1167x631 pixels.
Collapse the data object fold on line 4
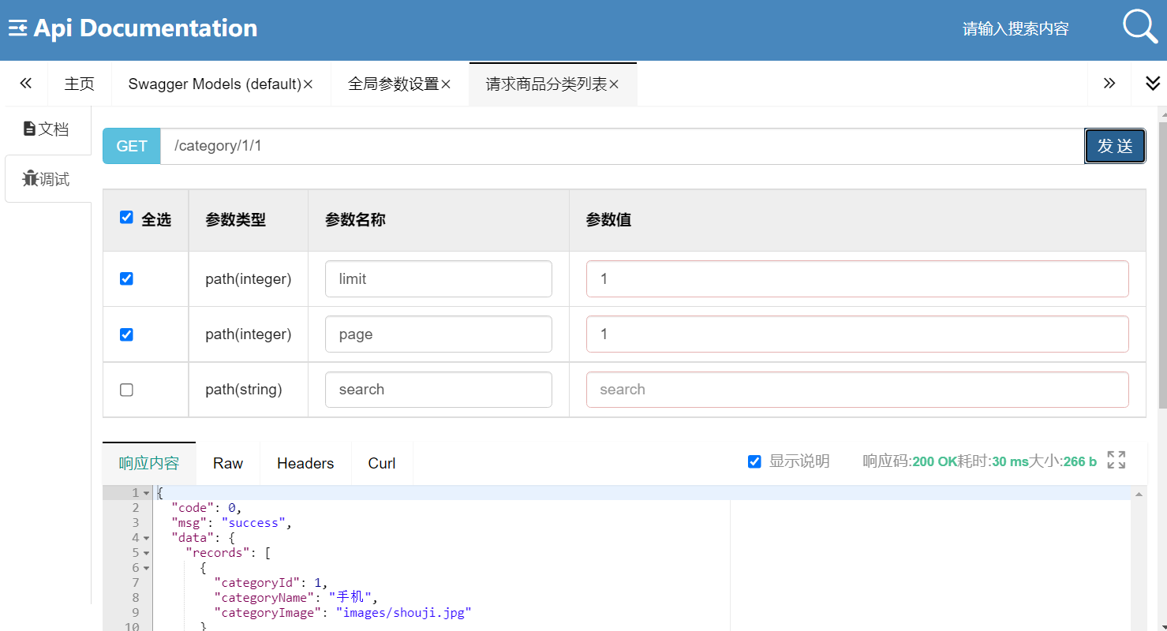click(x=146, y=538)
